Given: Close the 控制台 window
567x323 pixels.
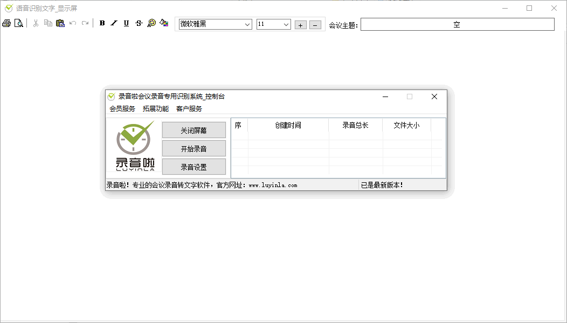Looking at the screenshot, I should coord(434,97).
